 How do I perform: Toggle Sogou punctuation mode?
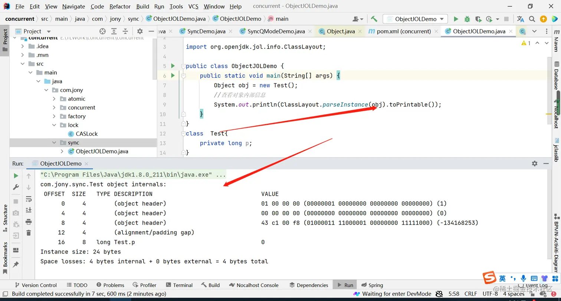(513, 278)
